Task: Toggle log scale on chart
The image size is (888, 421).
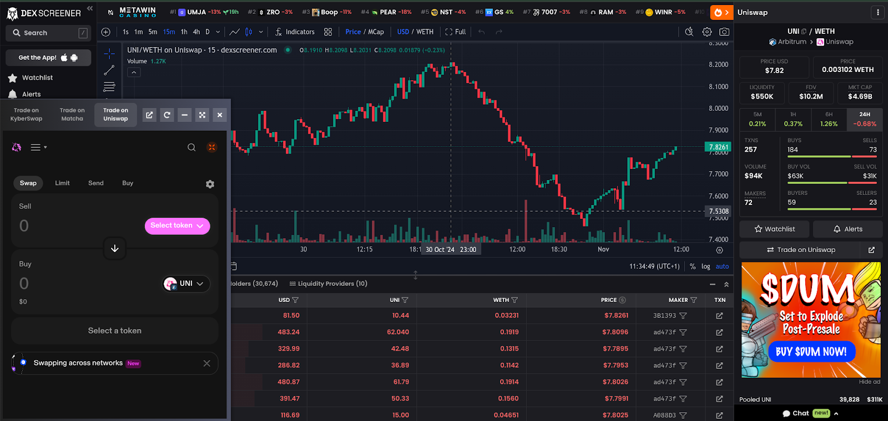Action: 706,266
